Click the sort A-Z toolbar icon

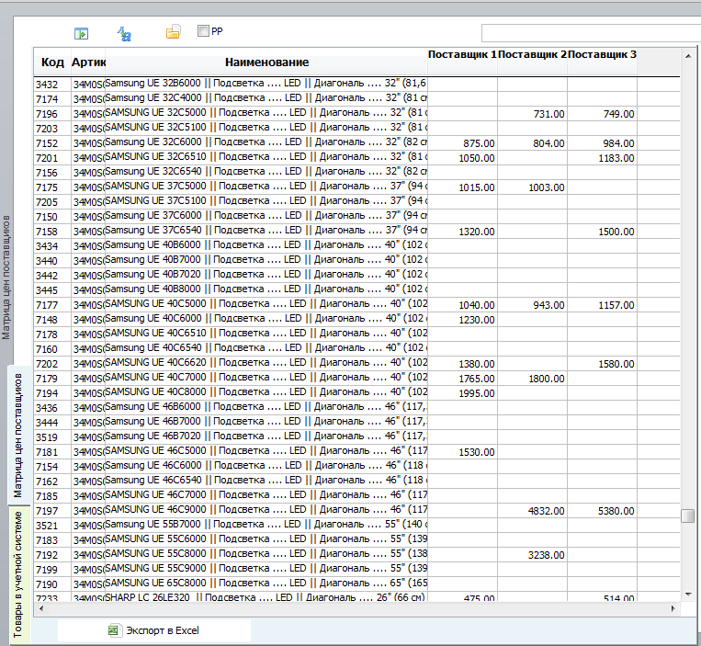(x=124, y=33)
